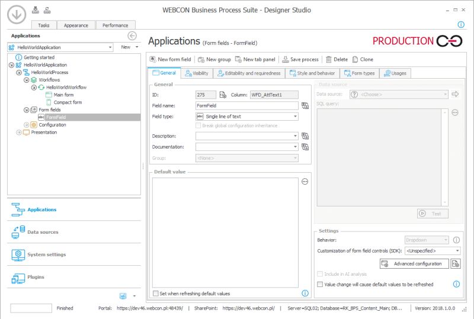This screenshot has height=319, width=474.
Task: Click the small report icon below Plugins
Action: tap(123, 296)
